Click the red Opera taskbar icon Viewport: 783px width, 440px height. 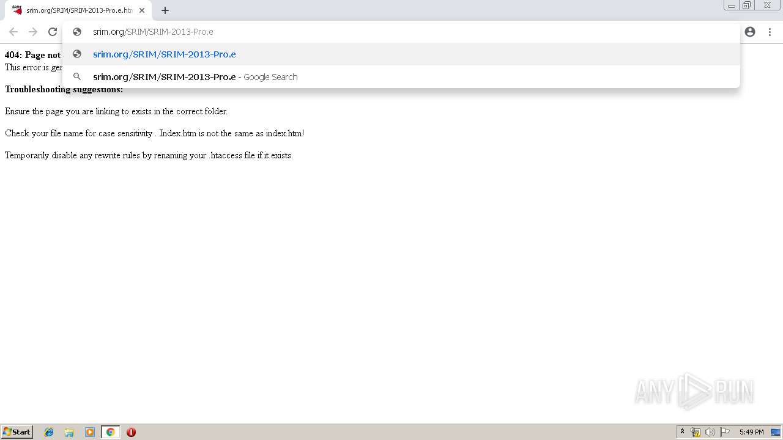click(131, 432)
